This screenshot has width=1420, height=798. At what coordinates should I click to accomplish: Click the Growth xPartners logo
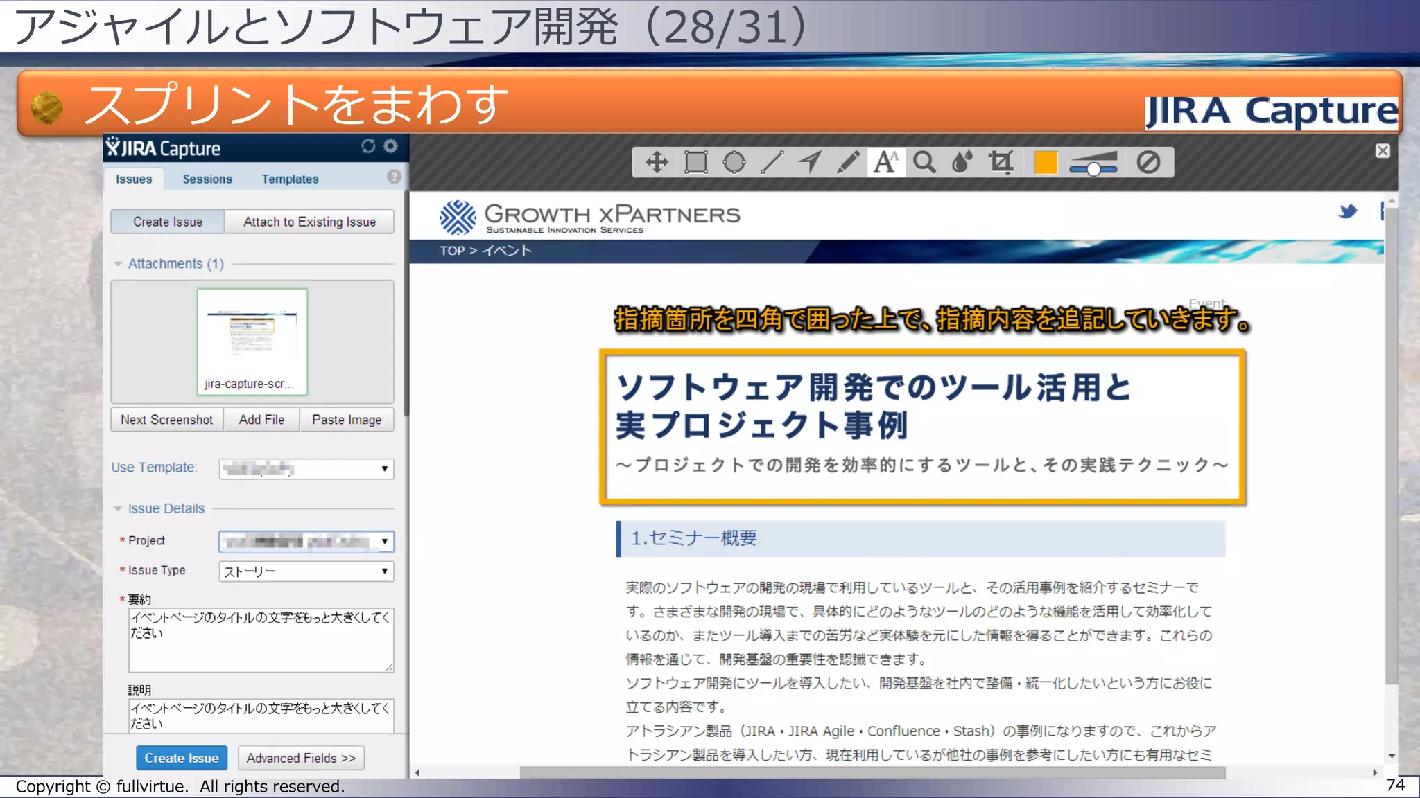(590, 218)
